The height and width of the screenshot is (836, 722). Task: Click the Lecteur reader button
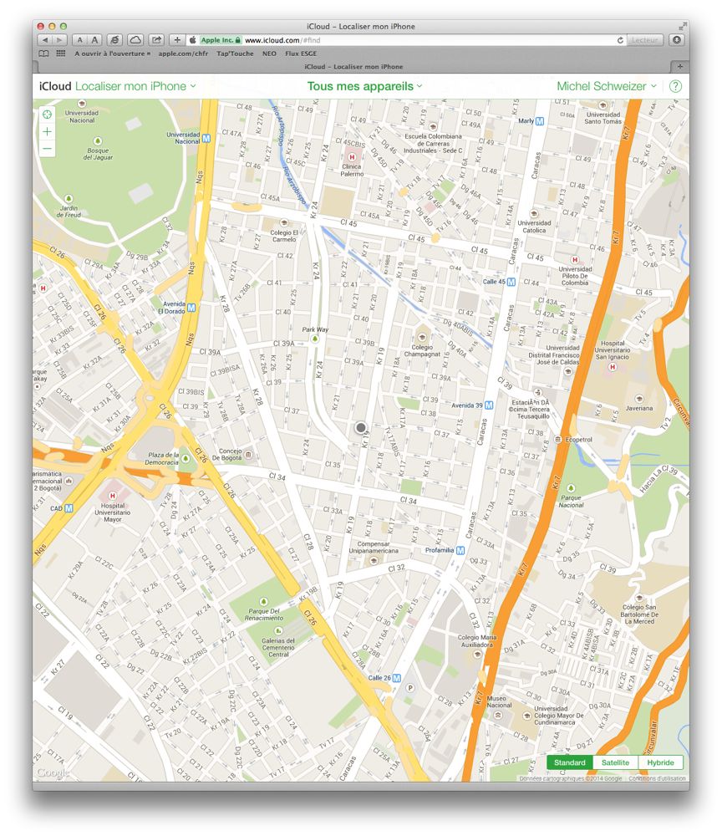click(645, 40)
